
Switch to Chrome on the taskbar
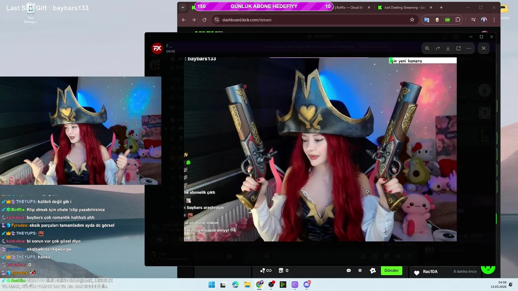(259, 285)
